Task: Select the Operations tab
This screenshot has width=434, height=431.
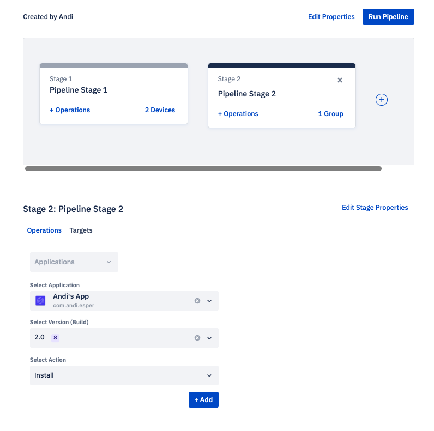Action: (44, 230)
